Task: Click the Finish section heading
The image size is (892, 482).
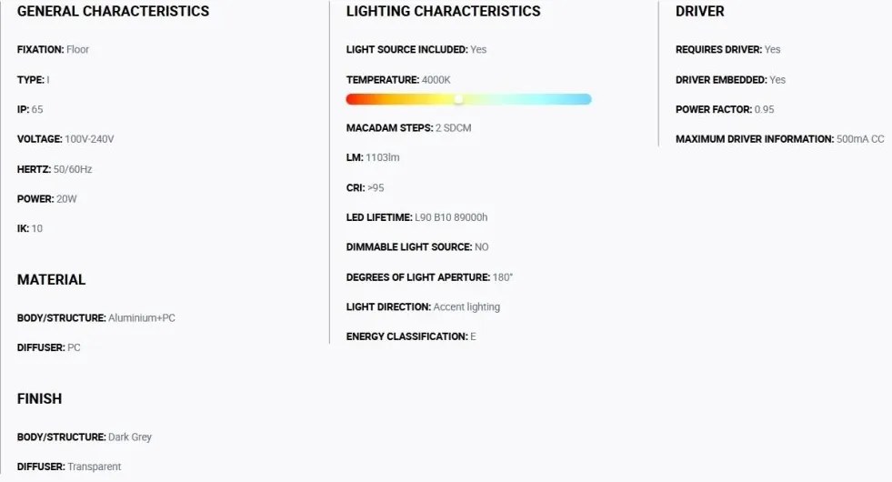Action: (x=39, y=398)
